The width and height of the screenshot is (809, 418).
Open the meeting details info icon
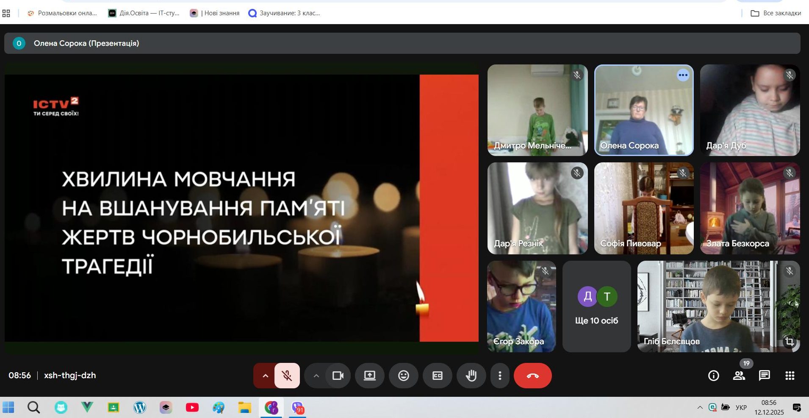(x=713, y=376)
